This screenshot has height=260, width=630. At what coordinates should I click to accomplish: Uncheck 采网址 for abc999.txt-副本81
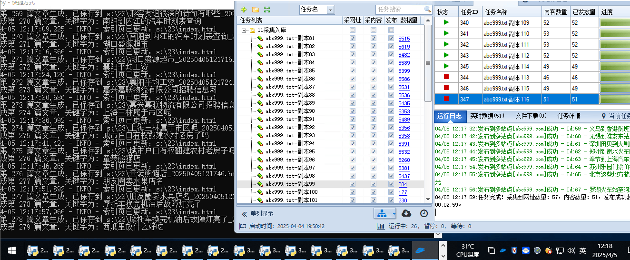[352, 39]
